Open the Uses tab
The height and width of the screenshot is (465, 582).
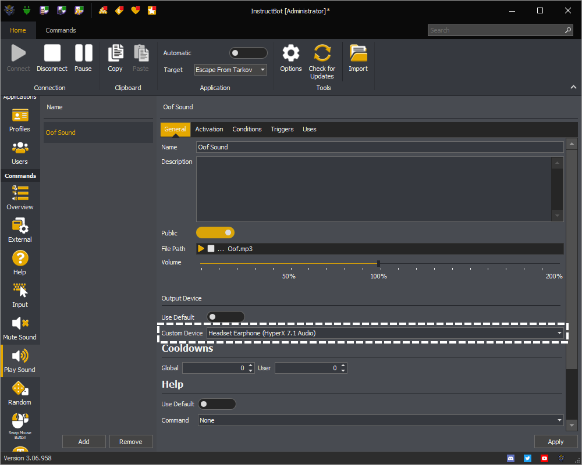(x=309, y=129)
